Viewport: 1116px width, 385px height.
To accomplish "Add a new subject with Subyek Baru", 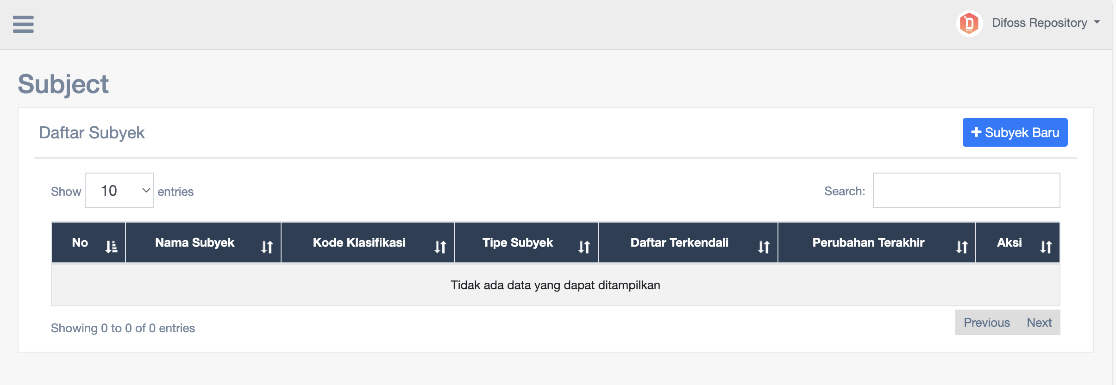I will [1015, 132].
